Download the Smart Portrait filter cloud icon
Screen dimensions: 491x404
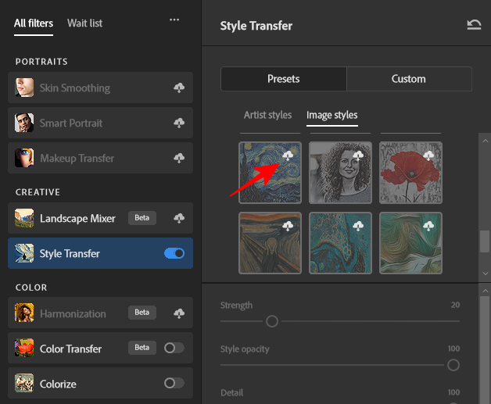coord(179,123)
